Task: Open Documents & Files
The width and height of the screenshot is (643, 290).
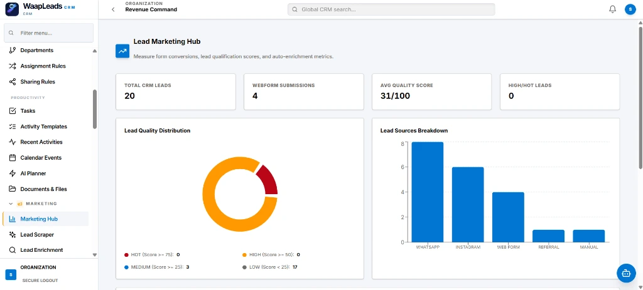Action: pyautogui.click(x=45, y=189)
